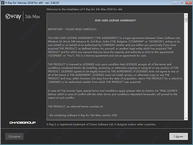Click the registered trademark notice text

click(101, 124)
